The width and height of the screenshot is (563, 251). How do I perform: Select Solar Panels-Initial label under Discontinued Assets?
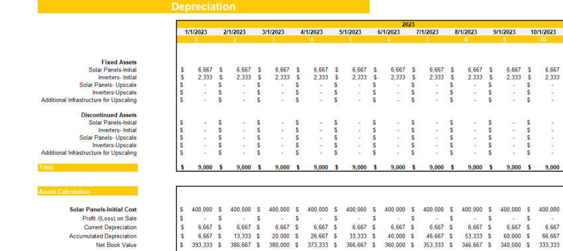tap(113, 123)
